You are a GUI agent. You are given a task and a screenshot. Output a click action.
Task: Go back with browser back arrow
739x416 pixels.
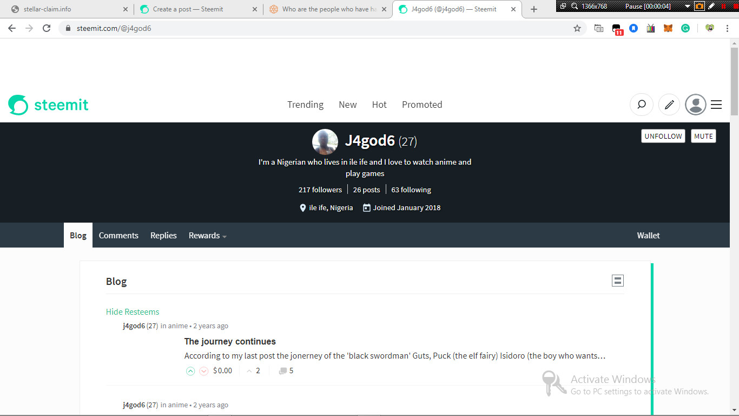point(12,28)
